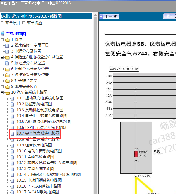Click the menu-expand icon before 菜单展开
Image resolution: width=176 pixels, height=194 pixels.
pyautogui.click(x=2, y=23)
